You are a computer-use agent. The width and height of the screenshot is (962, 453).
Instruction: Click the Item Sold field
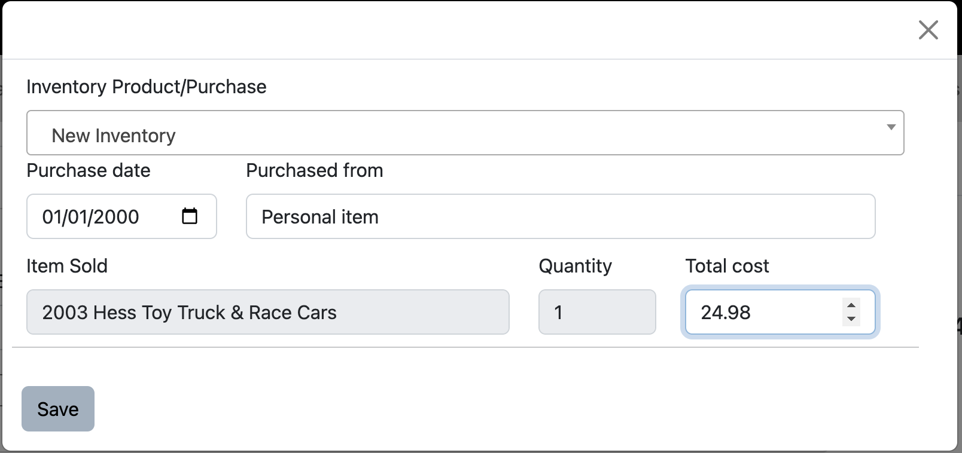point(267,312)
